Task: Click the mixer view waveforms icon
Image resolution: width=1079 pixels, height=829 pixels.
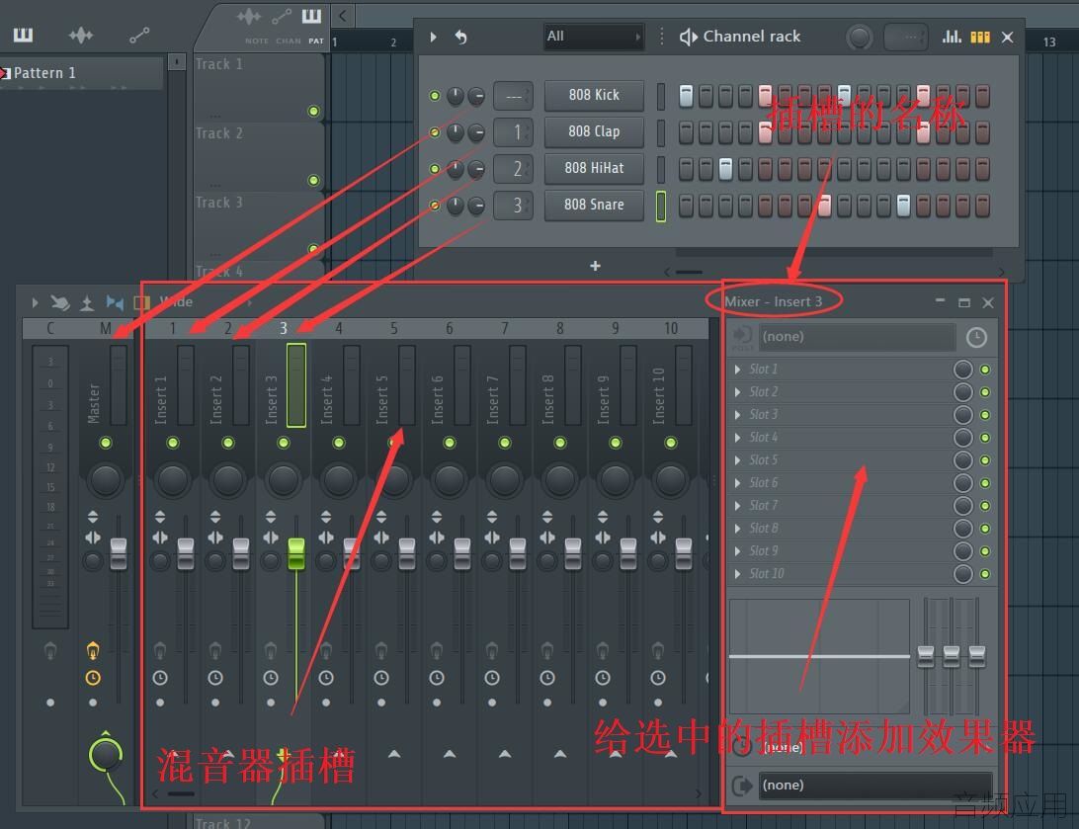Action: click(x=115, y=302)
